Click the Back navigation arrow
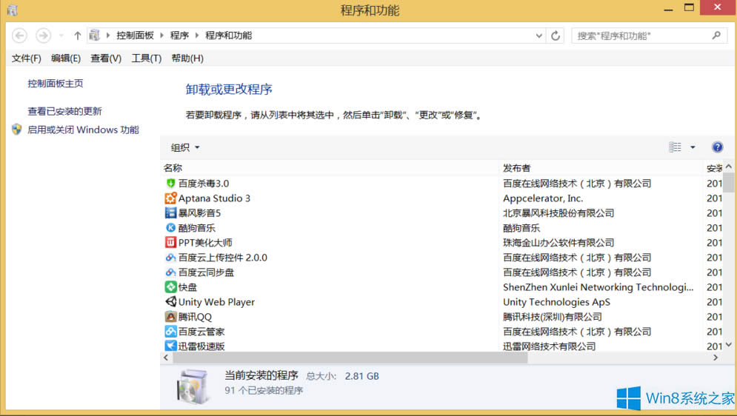737x416 pixels. coord(19,36)
